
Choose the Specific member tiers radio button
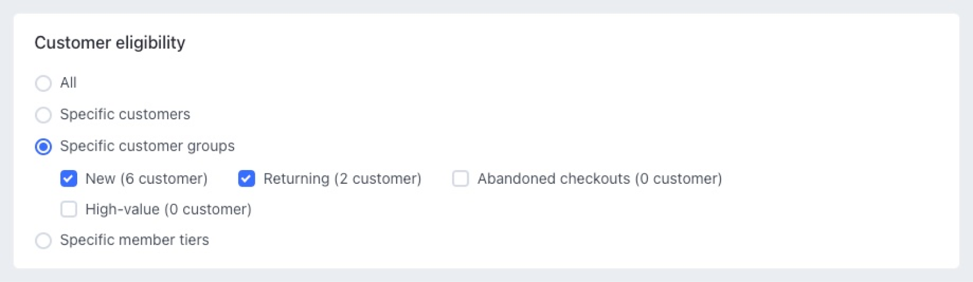pyautogui.click(x=43, y=240)
